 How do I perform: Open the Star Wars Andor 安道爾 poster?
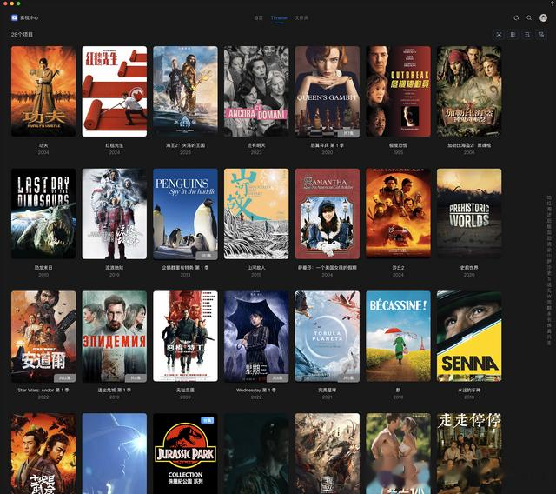click(43, 336)
